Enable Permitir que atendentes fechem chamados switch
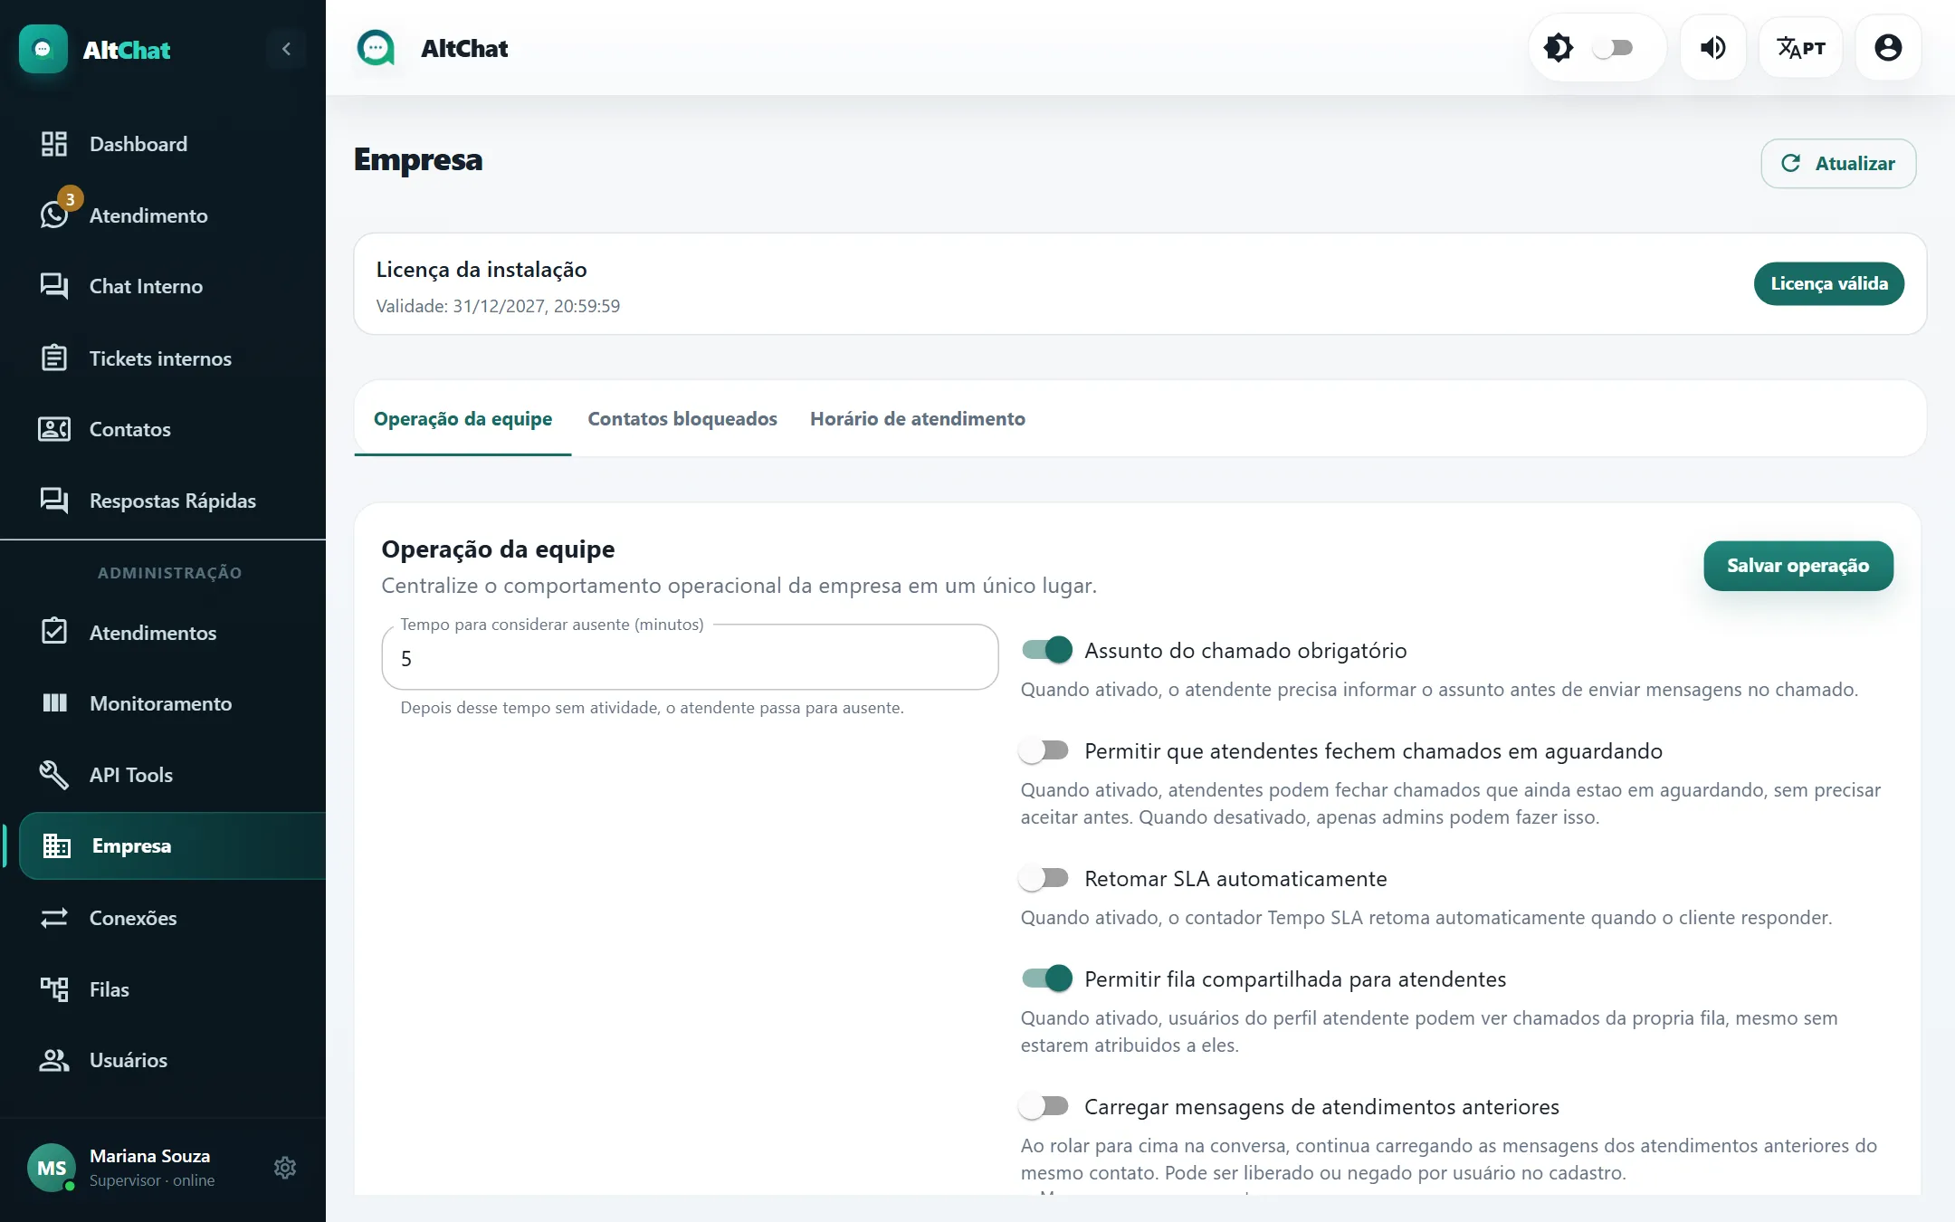This screenshot has width=1955, height=1222. [x=1044, y=750]
